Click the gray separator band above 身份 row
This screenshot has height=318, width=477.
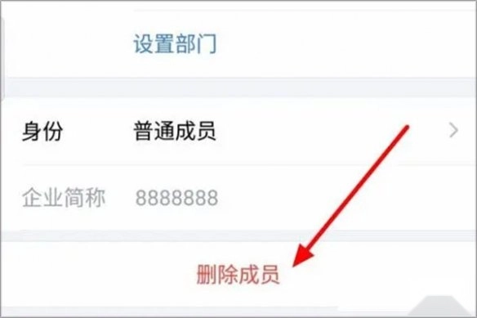(238, 87)
